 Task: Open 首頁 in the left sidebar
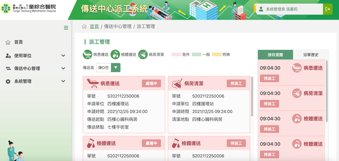click(19, 42)
